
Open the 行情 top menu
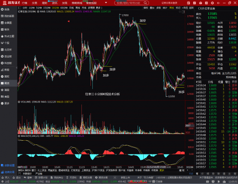click(x=24, y=3)
